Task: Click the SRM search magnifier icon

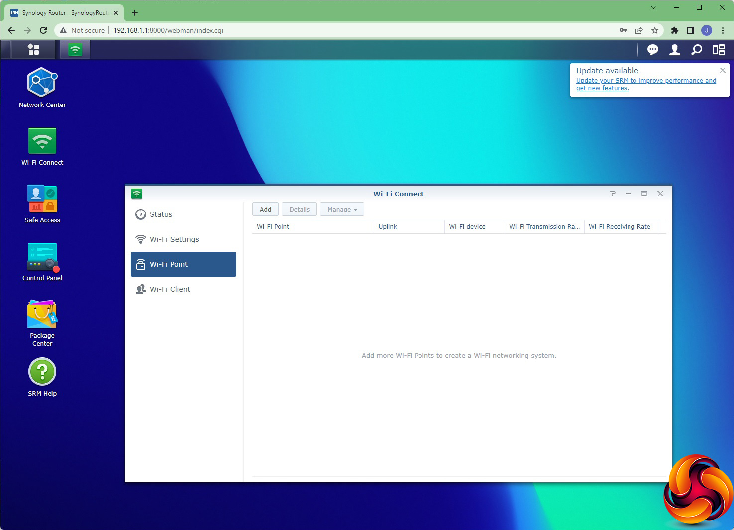Action: click(697, 49)
